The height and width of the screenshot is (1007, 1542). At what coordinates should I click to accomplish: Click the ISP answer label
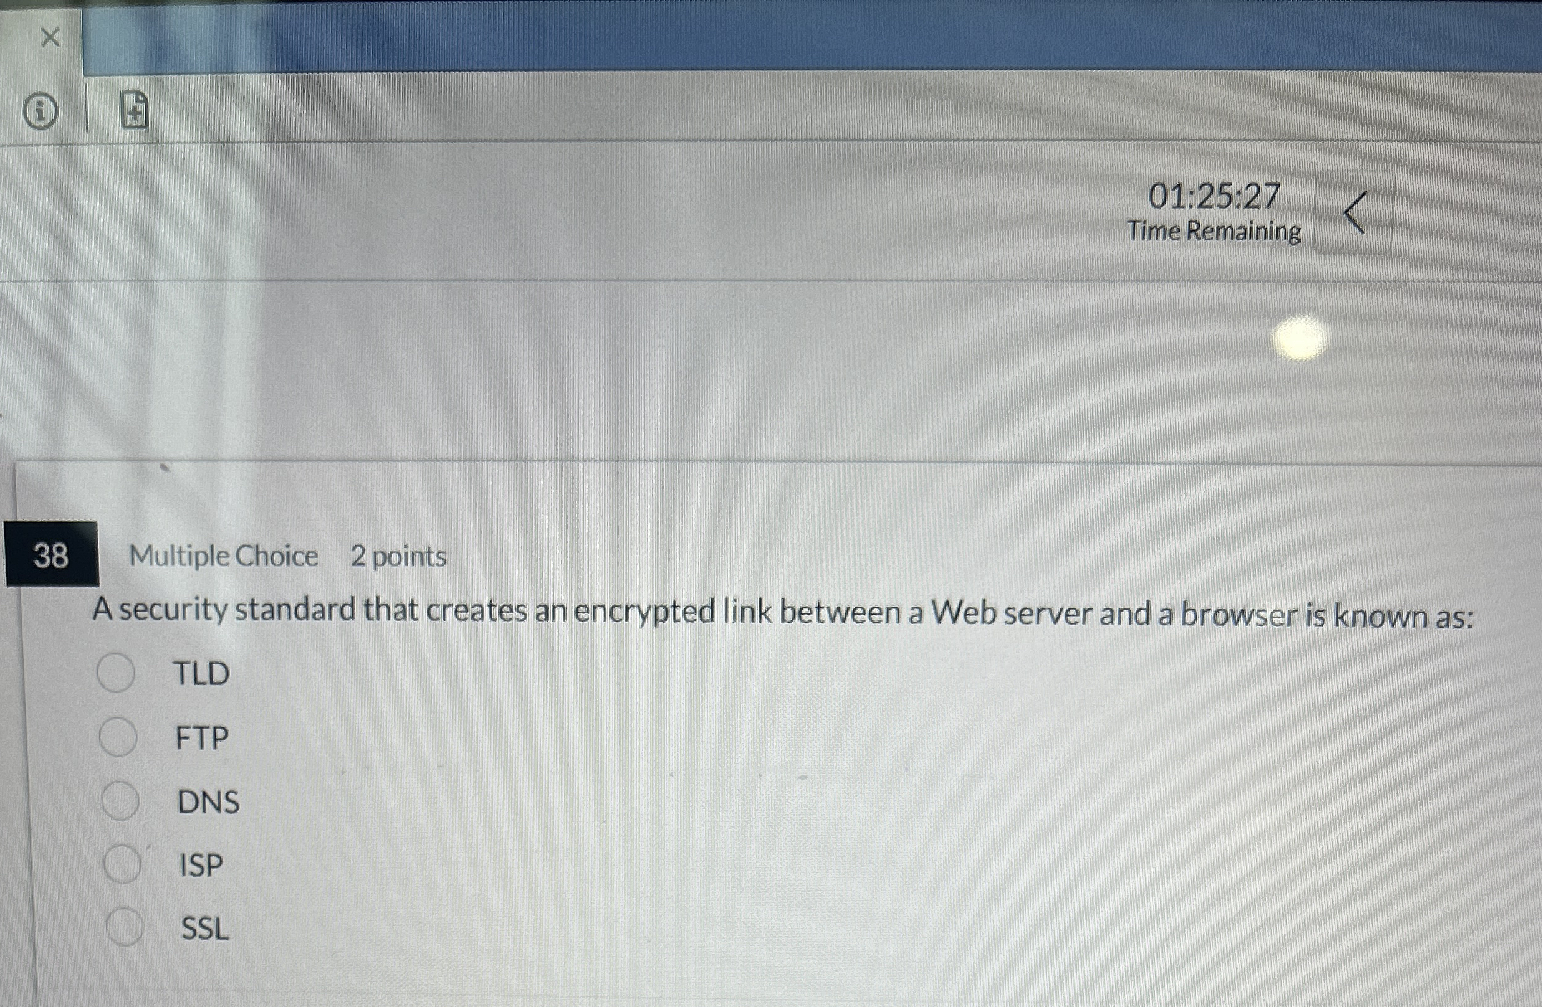(201, 866)
